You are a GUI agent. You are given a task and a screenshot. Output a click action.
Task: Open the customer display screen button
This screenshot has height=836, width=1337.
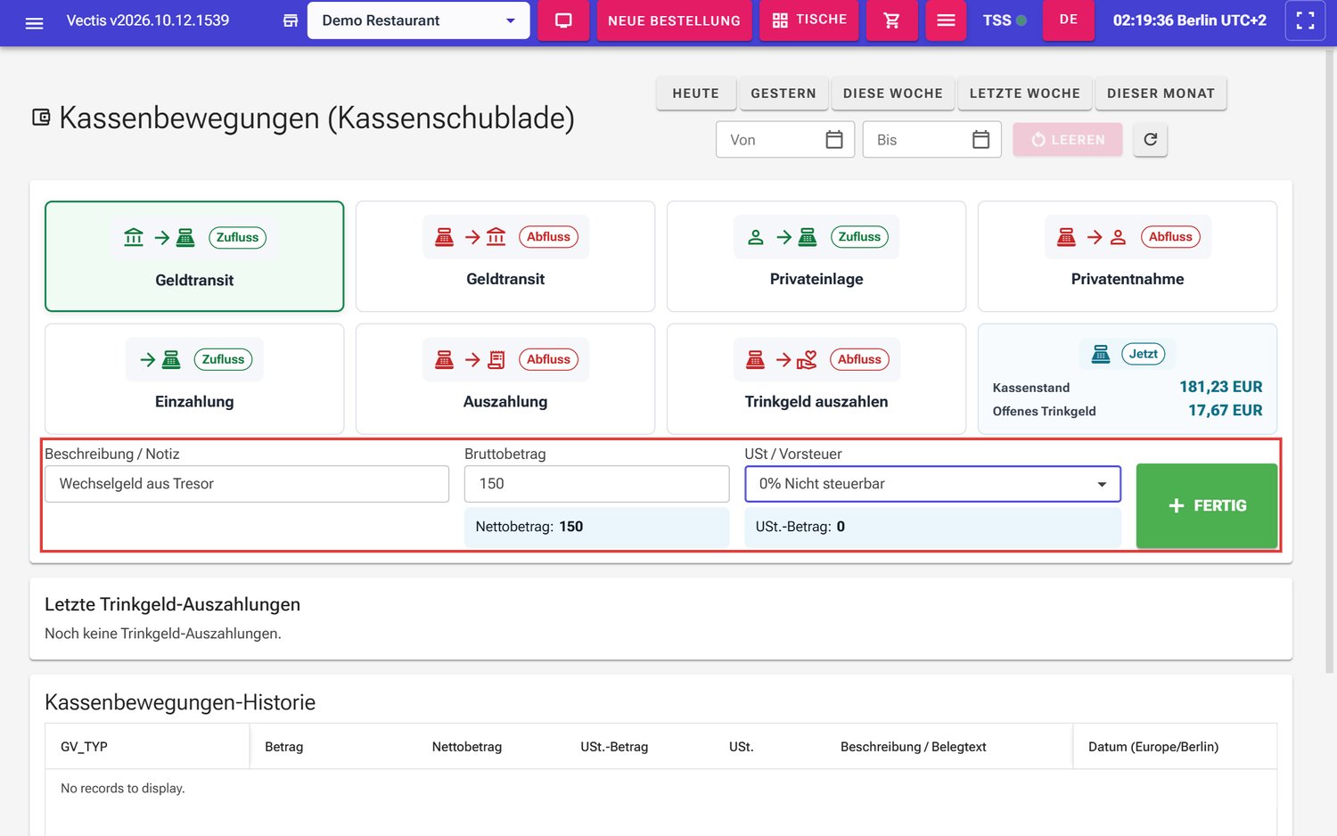(563, 20)
